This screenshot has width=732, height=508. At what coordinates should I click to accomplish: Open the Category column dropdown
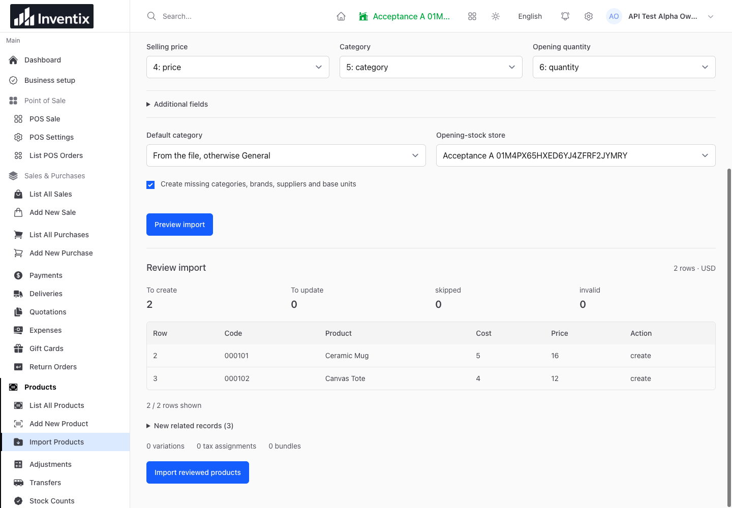(x=431, y=67)
